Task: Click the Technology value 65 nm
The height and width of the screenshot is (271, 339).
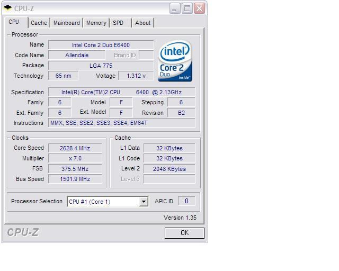Action: [63, 76]
